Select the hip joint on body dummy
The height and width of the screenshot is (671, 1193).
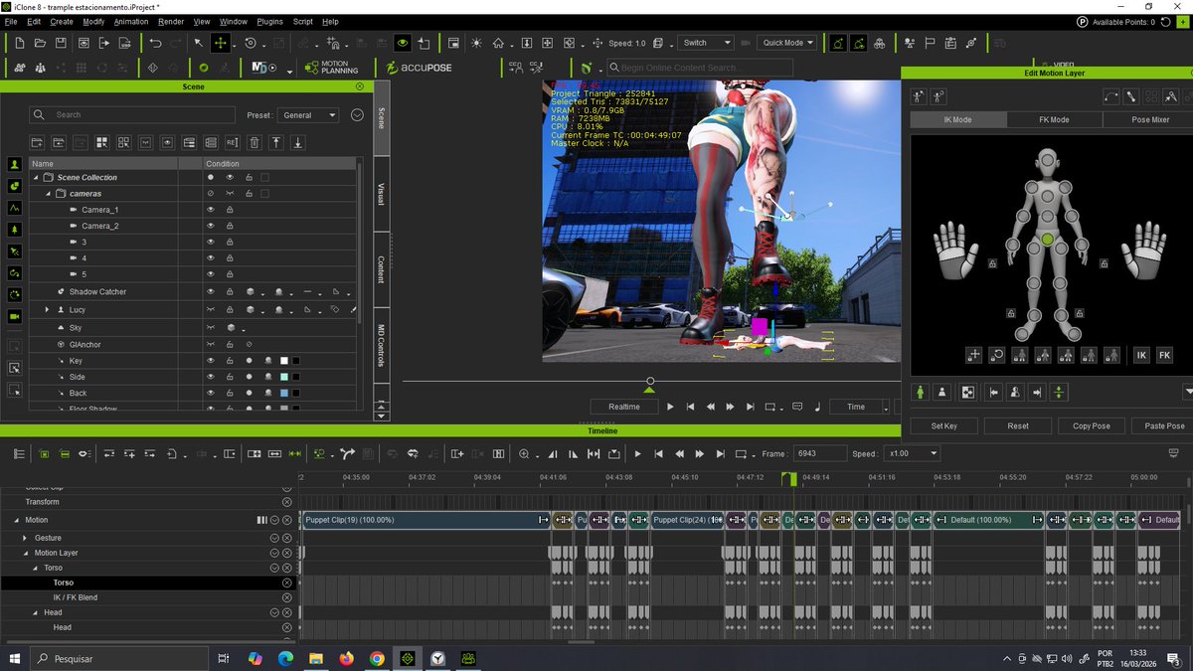1047,240
